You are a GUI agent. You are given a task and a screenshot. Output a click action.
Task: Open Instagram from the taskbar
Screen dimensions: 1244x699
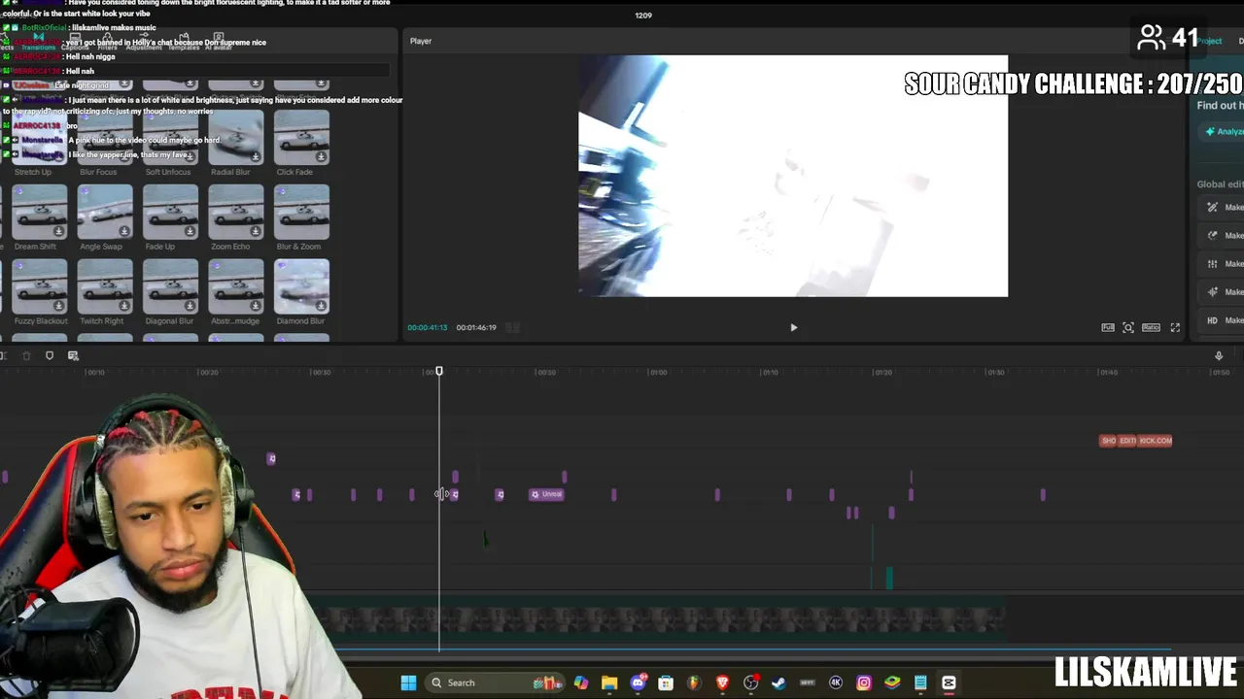864,682
